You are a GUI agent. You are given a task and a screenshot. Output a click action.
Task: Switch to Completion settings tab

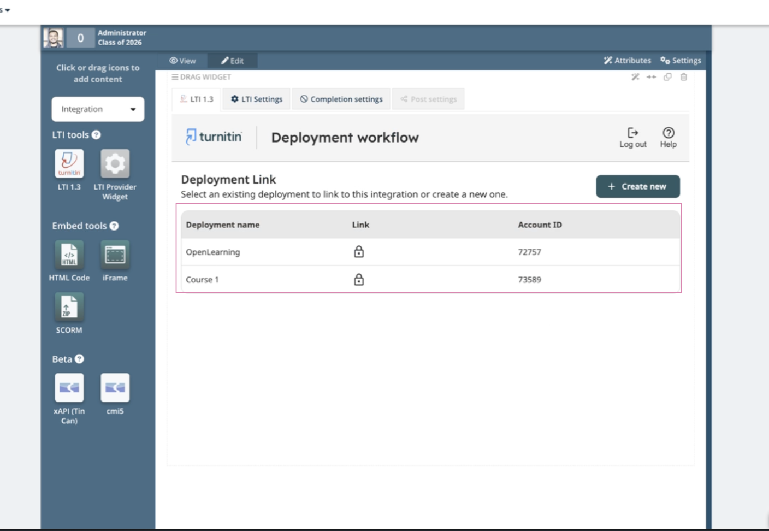(x=341, y=99)
